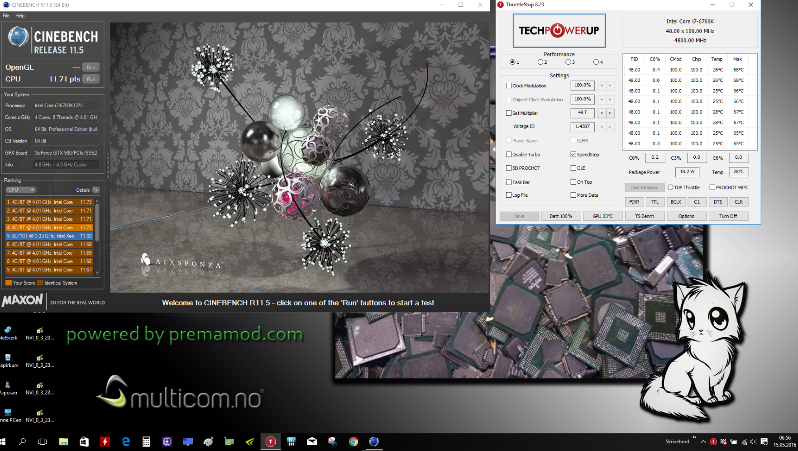Decrease Voltage ID with left arrow
The image size is (798, 451).
tap(602, 127)
